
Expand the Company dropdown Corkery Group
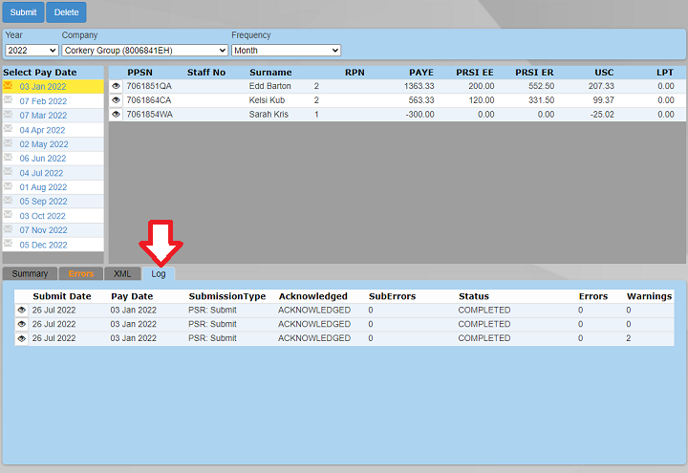coord(144,50)
